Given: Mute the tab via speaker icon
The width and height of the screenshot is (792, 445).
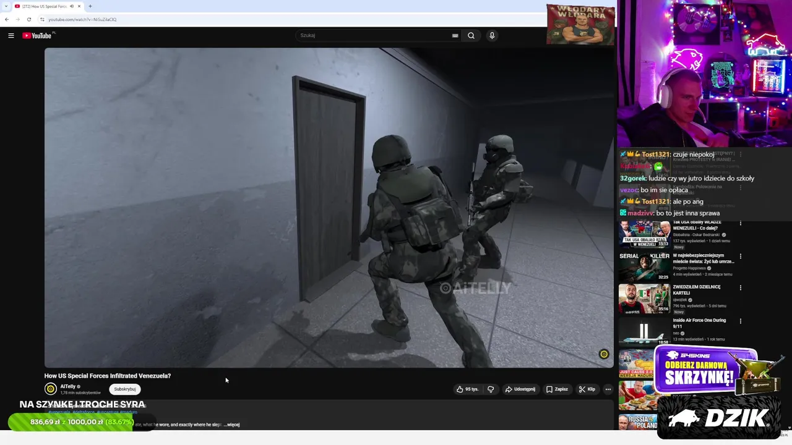Looking at the screenshot, I should pos(72,6).
